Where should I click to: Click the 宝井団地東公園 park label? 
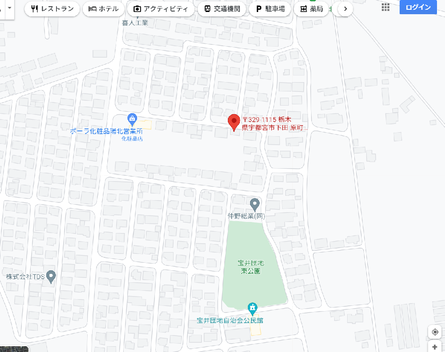pyautogui.click(x=251, y=267)
